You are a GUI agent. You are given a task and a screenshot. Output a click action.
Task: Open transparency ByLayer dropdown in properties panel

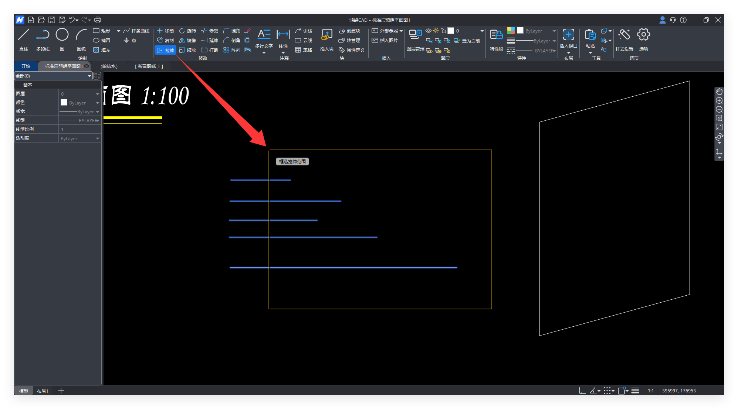97,138
